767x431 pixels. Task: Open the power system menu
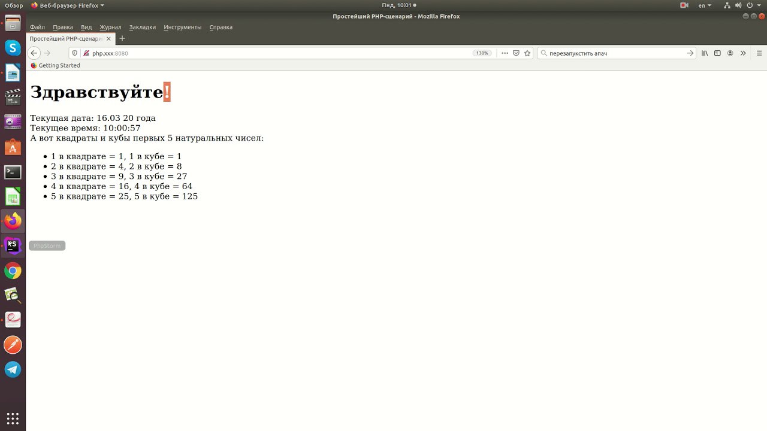[753, 5]
